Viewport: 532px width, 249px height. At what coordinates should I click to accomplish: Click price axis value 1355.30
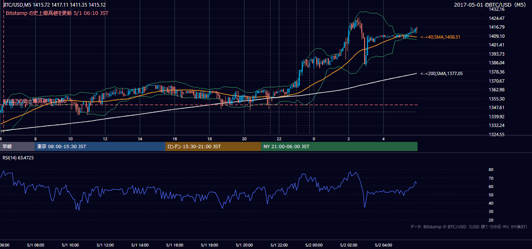[496, 99]
